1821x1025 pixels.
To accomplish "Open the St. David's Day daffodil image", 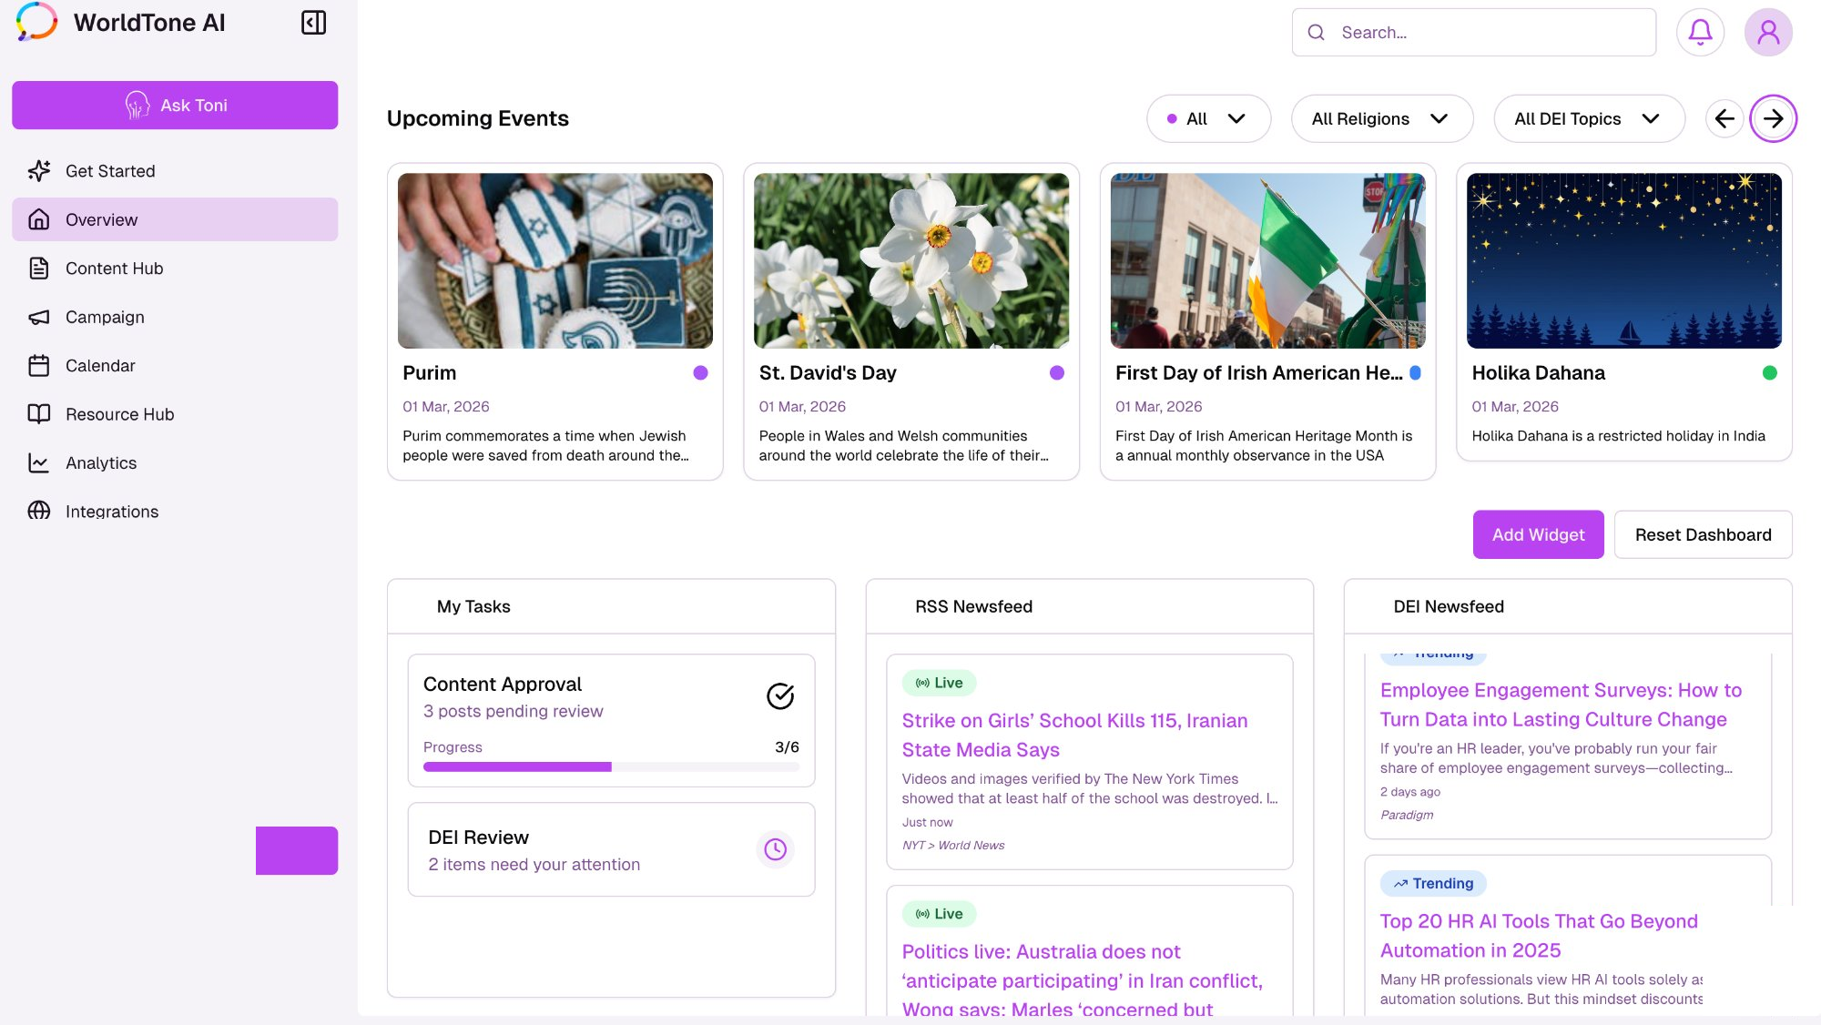I will [911, 260].
